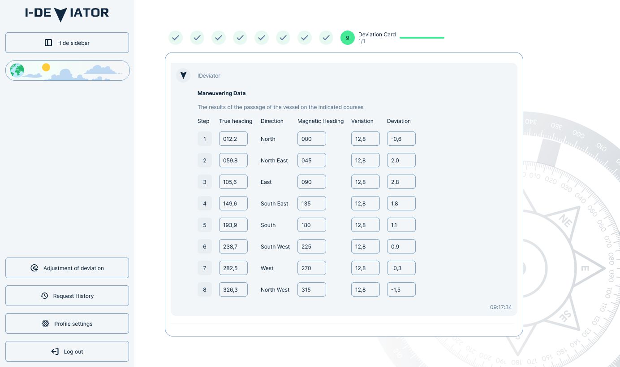Select the True heading field 238,7

pyautogui.click(x=233, y=246)
